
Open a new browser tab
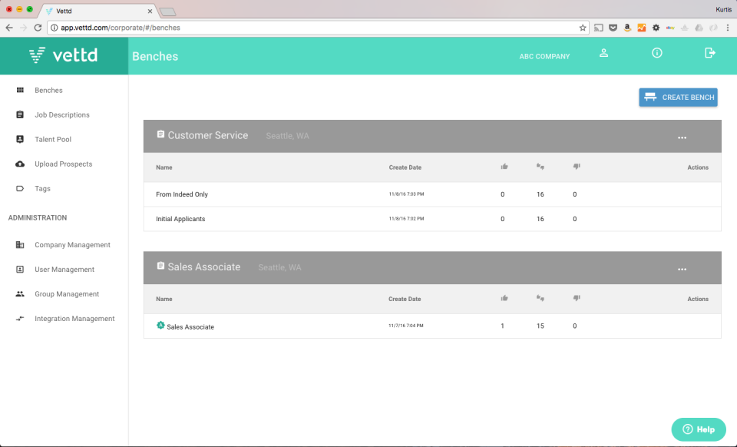[167, 12]
